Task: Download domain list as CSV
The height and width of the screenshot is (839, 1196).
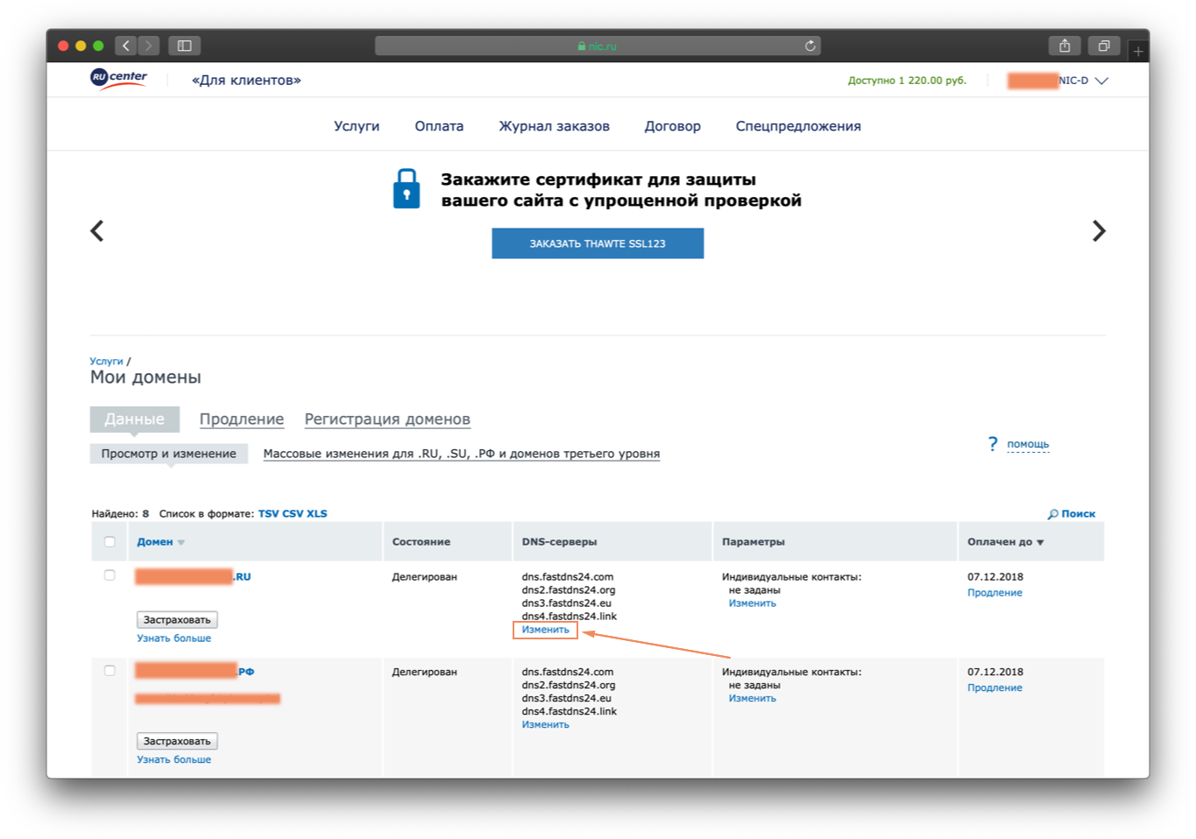Action: [293, 514]
